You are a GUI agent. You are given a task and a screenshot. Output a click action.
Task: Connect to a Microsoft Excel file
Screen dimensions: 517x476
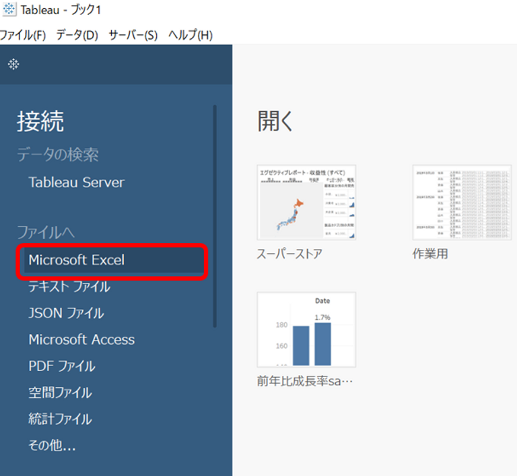(x=114, y=261)
